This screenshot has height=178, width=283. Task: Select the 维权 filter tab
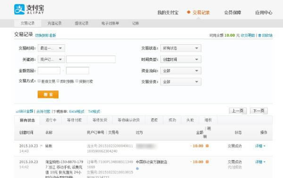[208, 120]
